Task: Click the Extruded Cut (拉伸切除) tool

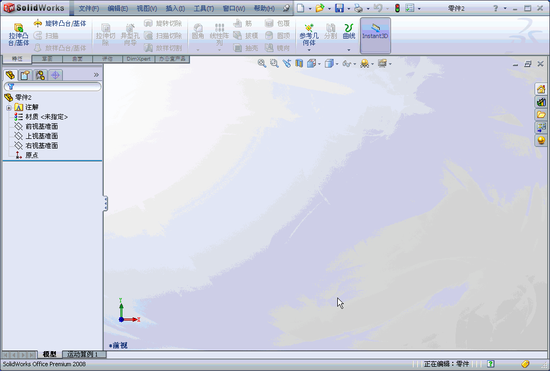Action: [106, 35]
